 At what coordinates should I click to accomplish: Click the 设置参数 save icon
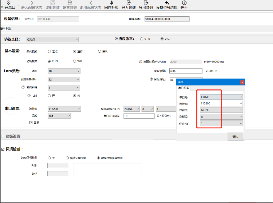pyautogui.click(x=70, y=3)
